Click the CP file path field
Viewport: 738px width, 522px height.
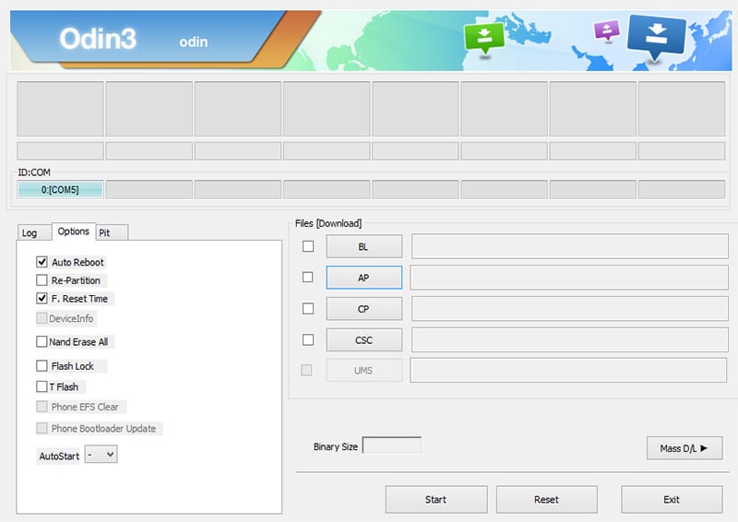[570, 308]
